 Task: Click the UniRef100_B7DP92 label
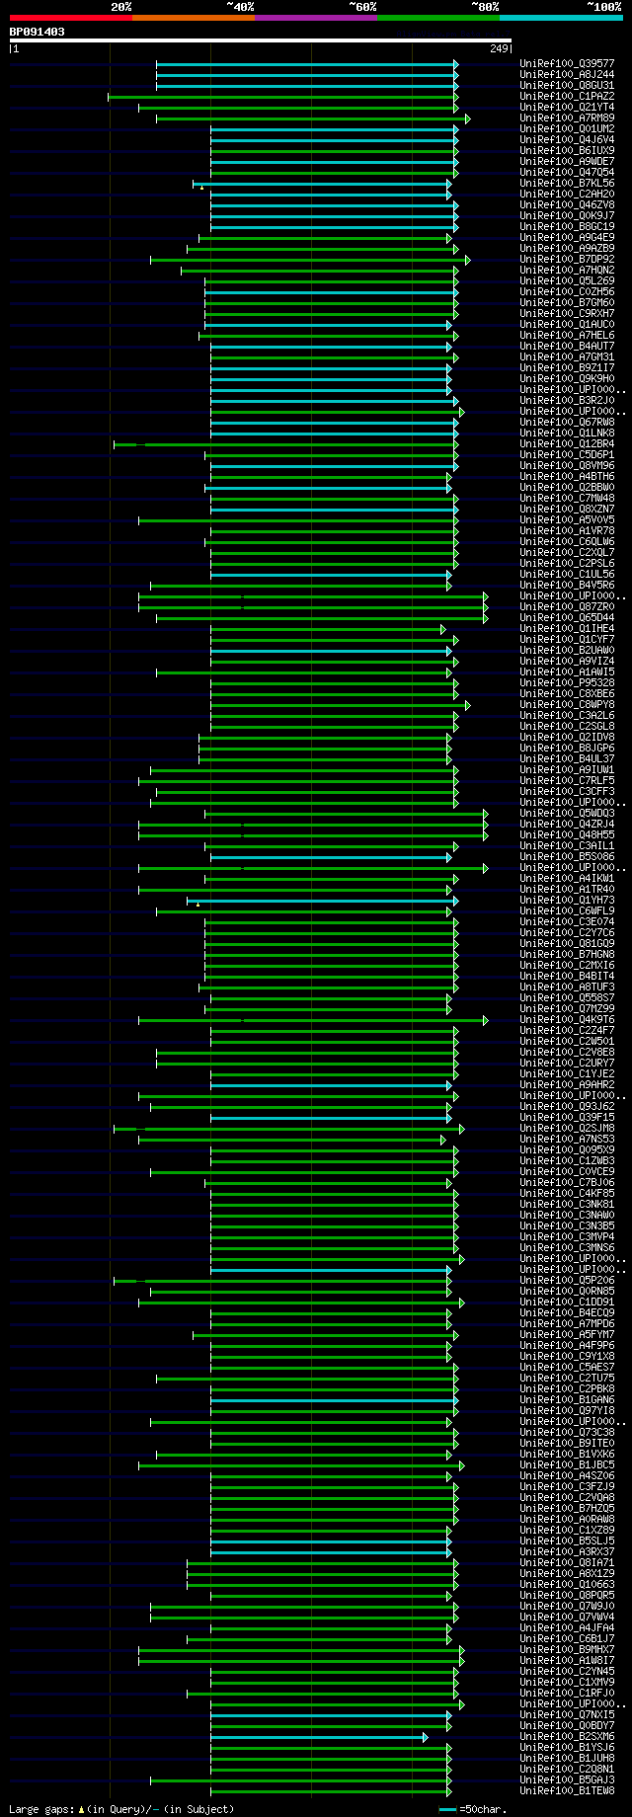(x=567, y=259)
